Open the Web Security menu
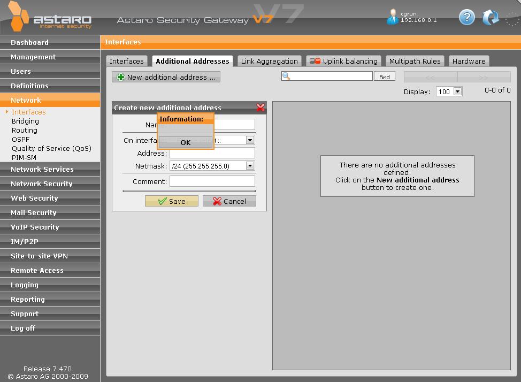Image resolution: width=521 pixels, height=382 pixels. coord(50,198)
